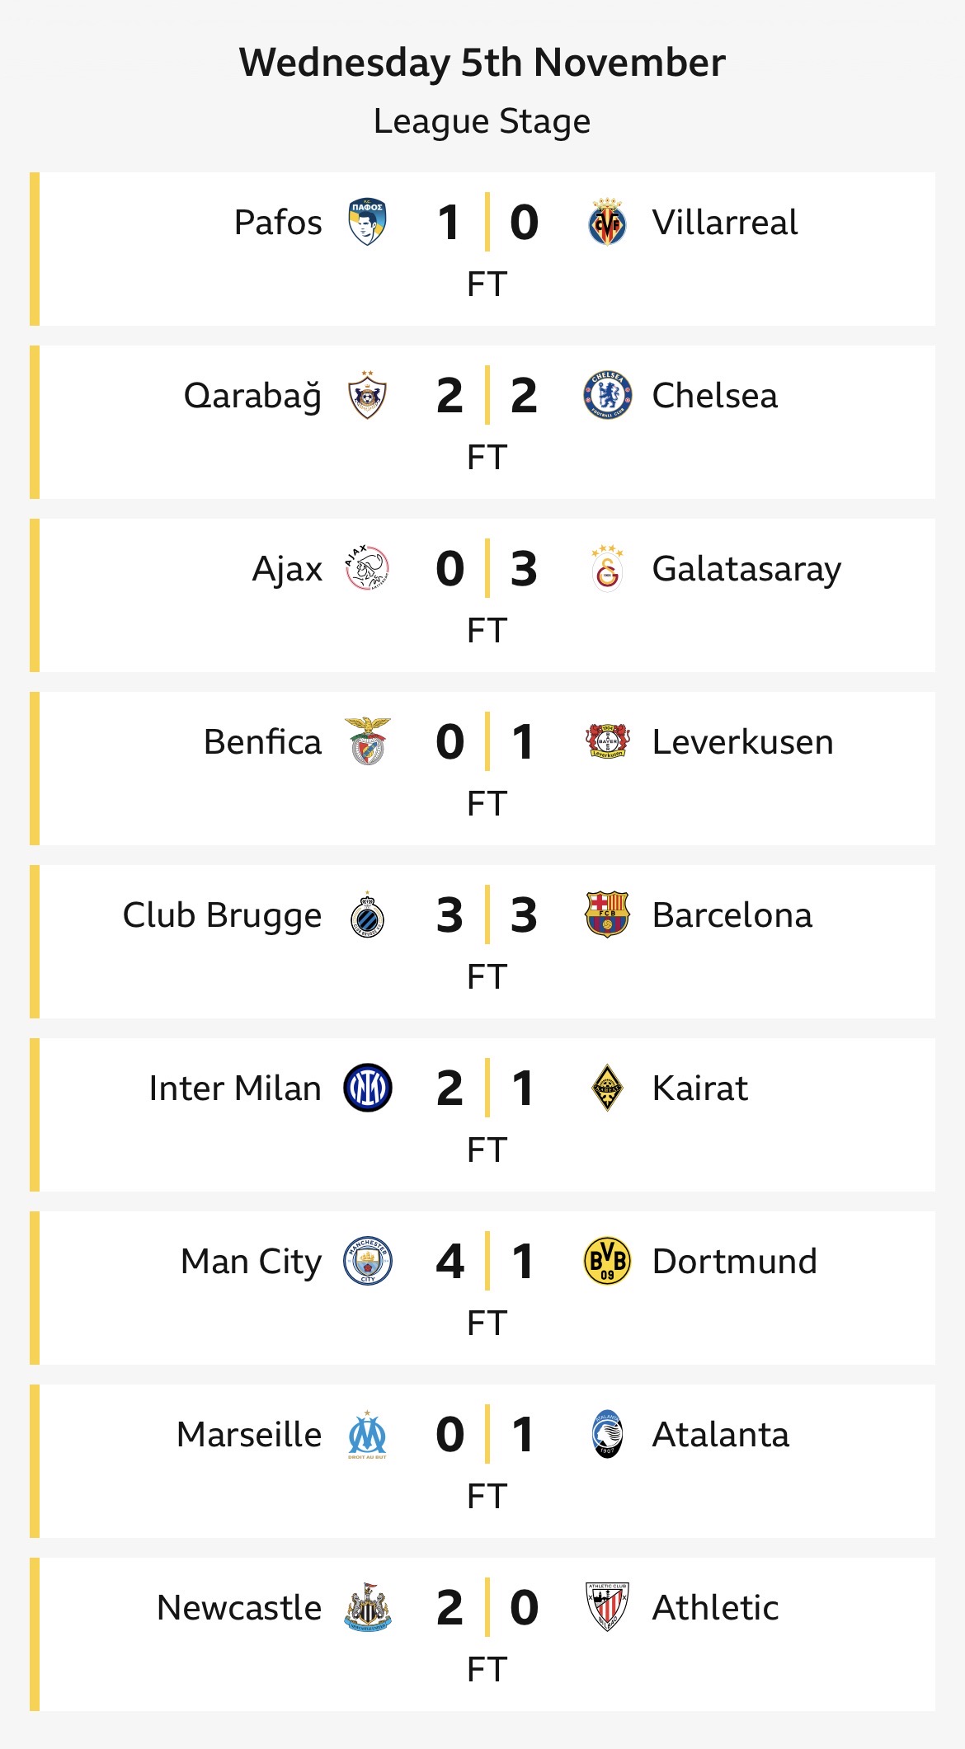Click the Barcelona club crest

(x=607, y=915)
